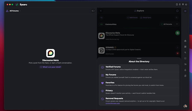The width and height of the screenshot is (192, 111).
Task: Open the user avatar at the sidebar bottom
Action: pyautogui.click(x=185, y=106)
